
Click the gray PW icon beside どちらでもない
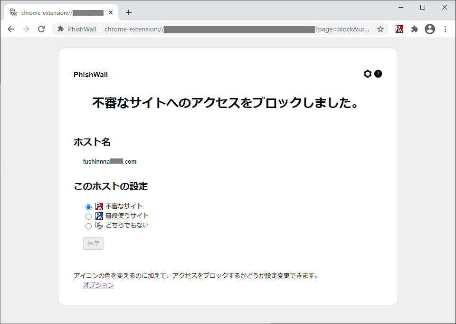tap(99, 226)
